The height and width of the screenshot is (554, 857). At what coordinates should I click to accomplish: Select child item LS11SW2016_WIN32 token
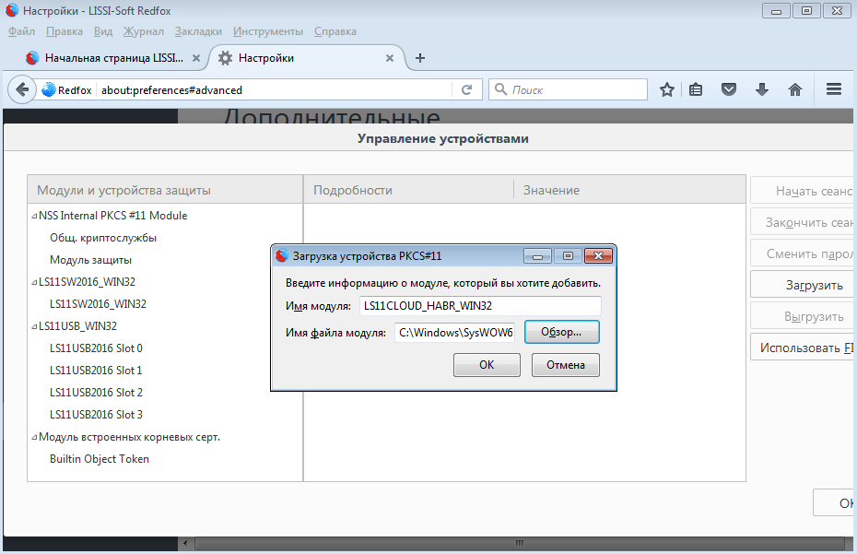pyautogui.click(x=98, y=304)
